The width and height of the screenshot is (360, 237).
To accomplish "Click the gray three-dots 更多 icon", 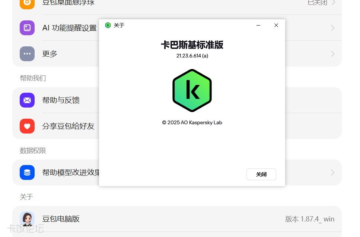I will tap(27, 54).
